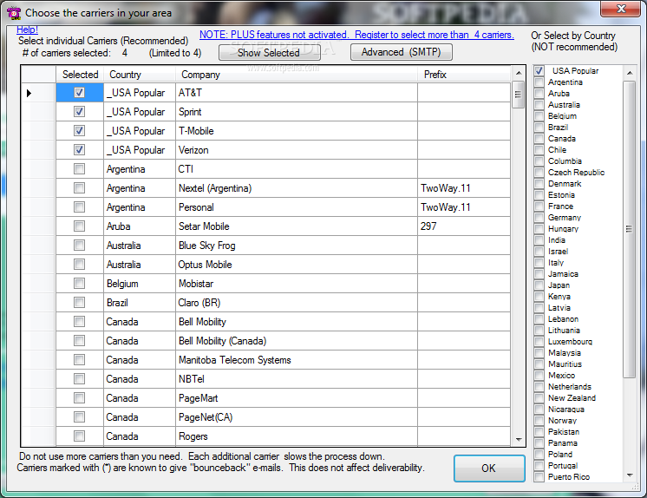Check the Claro (BR) checkbox
The height and width of the screenshot is (498, 647).
[x=79, y=302]
